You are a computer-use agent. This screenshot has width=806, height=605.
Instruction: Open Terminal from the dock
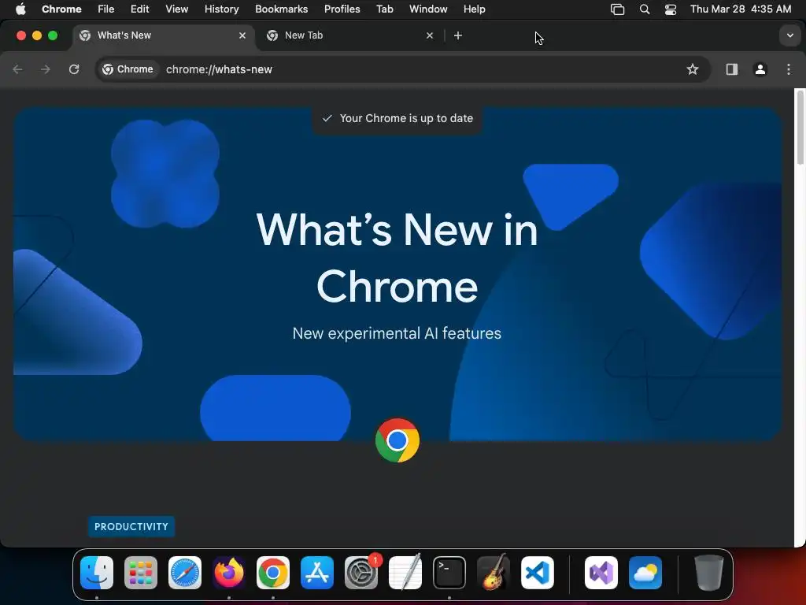(x=449, y=573)
